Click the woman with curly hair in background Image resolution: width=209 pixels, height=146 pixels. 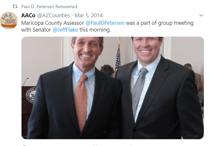(x=107, y=71)
